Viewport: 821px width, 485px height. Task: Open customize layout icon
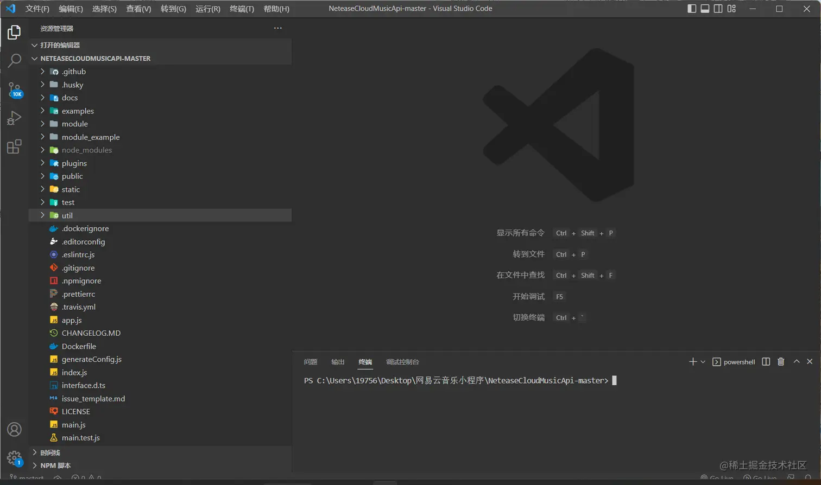[x=731, y=9]
